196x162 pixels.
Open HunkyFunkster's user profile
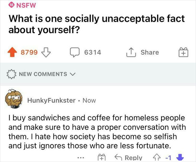[x=51, y=100]
